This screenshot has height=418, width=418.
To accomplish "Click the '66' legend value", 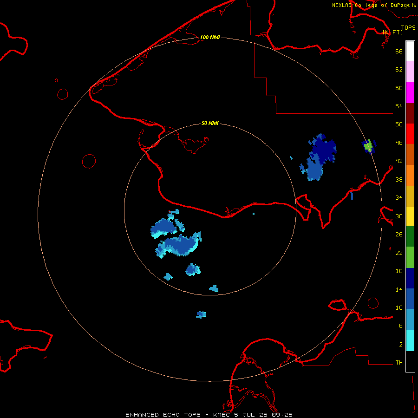I will 399,51.
